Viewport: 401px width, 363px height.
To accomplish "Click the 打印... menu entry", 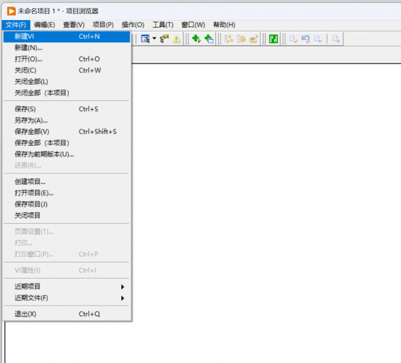I will click(x=67, y=243).
